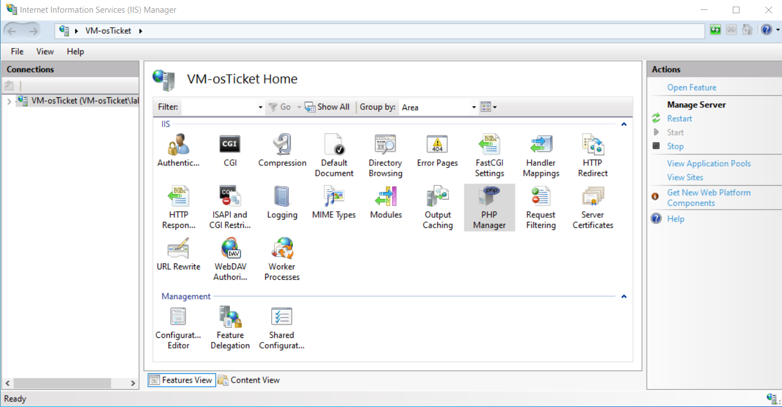This screenshot has width=782, height=407.
Task: Open the URL Rewrite feature
Action: click(x=178, y=254)
